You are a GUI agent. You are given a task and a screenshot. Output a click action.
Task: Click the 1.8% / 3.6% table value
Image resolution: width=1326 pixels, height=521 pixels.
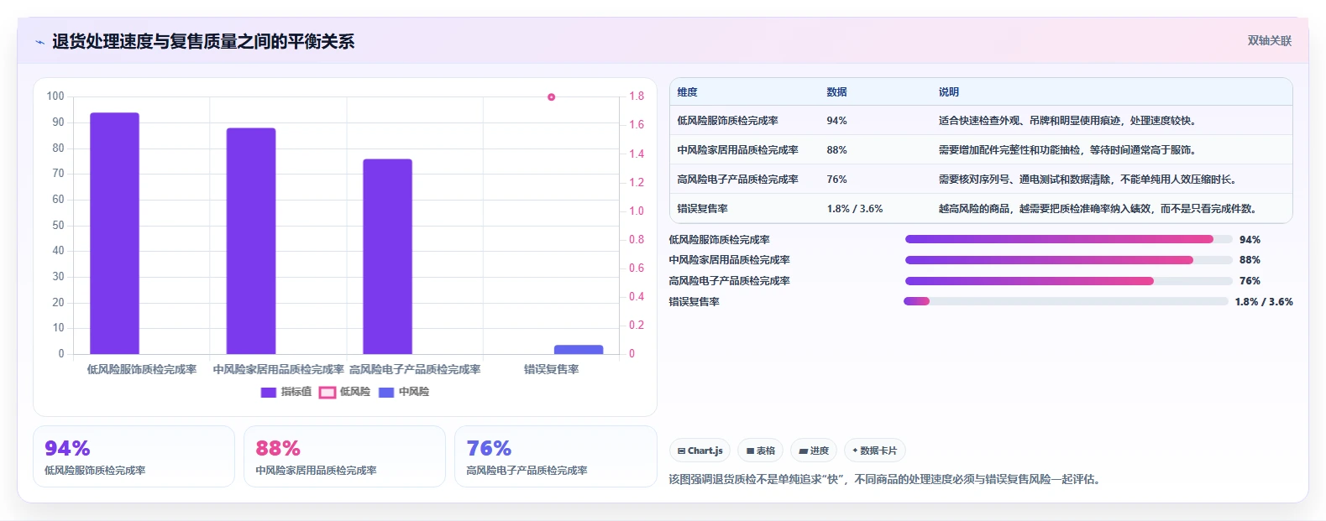[x=855, y=209]
